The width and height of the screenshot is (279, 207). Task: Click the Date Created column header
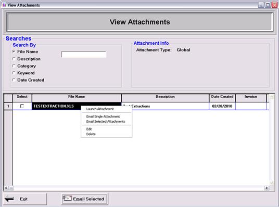(x=222, y=98)
